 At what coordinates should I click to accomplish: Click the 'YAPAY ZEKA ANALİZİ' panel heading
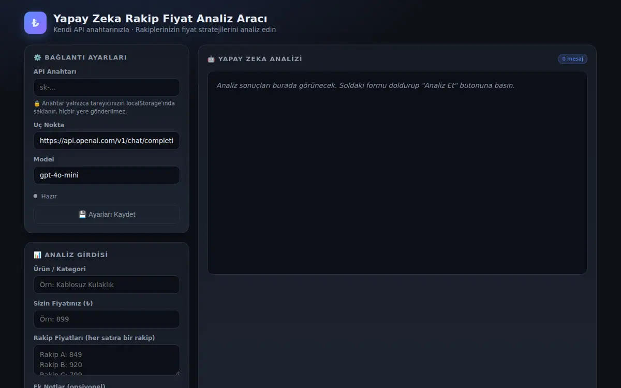[260, 59]
